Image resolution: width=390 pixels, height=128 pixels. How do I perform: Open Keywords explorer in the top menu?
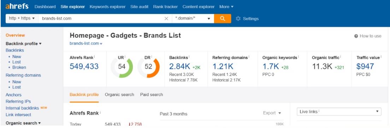click(107, 7)
